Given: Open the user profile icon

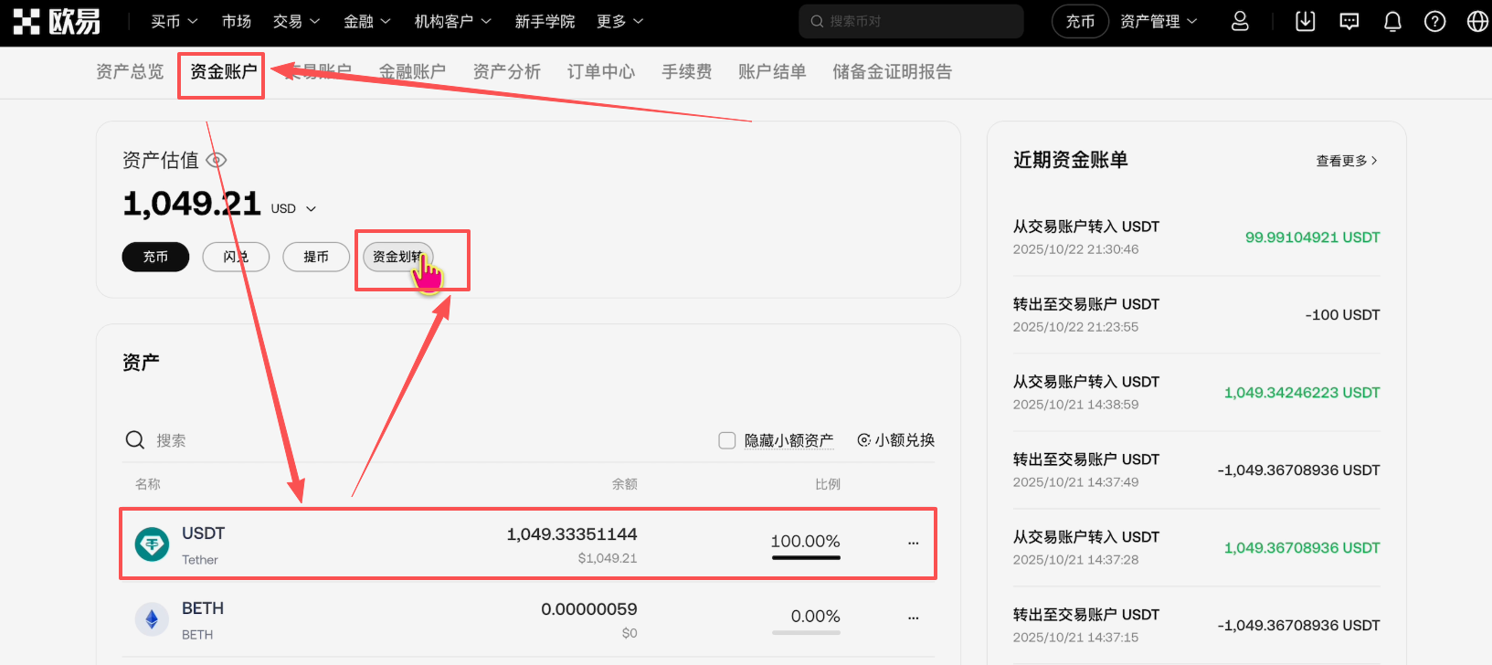Looking at the screenshot, I should pos(1240,21).
